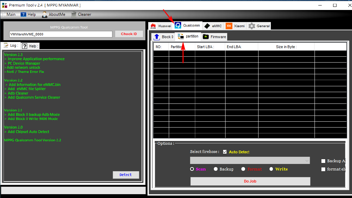Enable the Backup checkbox on right
Screen dimensions: 352x198
click(x=323, y=161)
